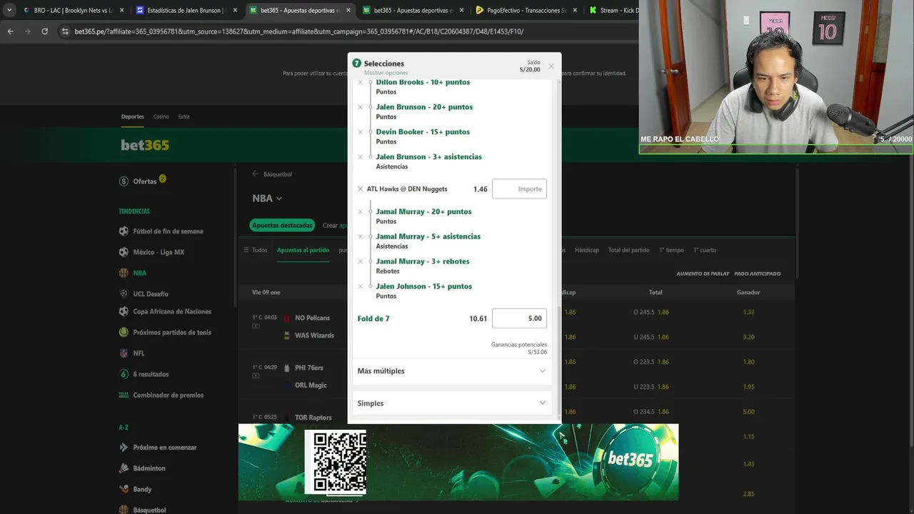This screenshot has height=514, width=914.
Task: Open NFL in sidebar
Action: pos(139,353)
